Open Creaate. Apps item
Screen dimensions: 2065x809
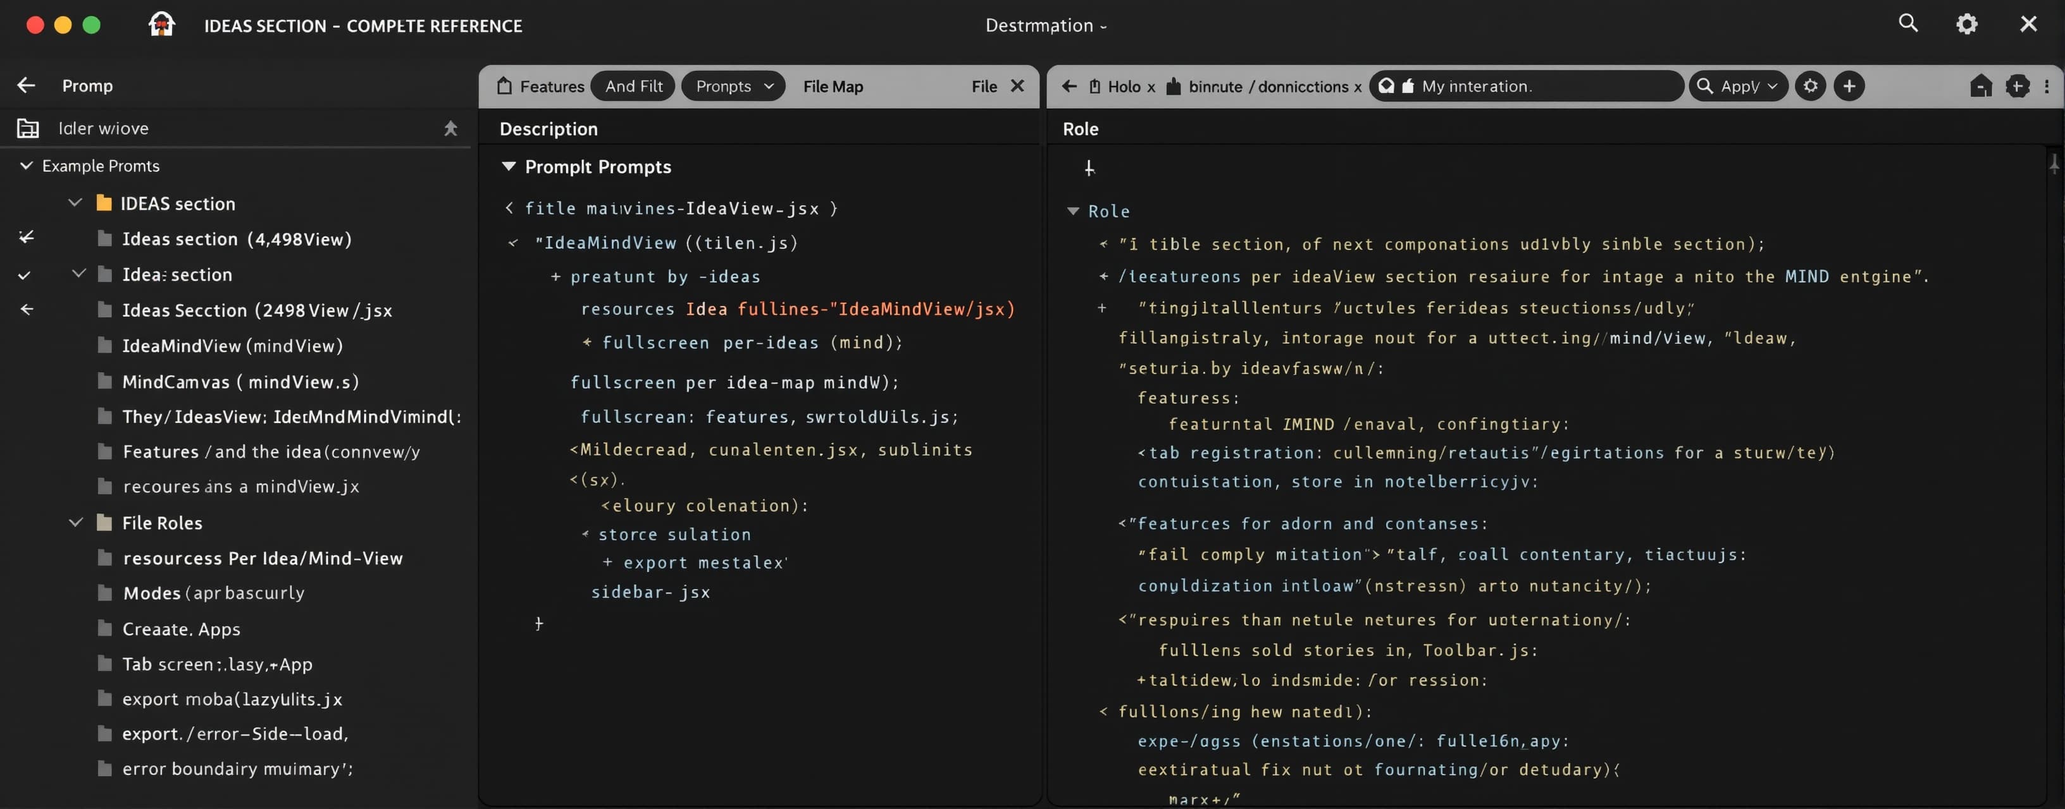pyautogui.click(x=180, y=629)
